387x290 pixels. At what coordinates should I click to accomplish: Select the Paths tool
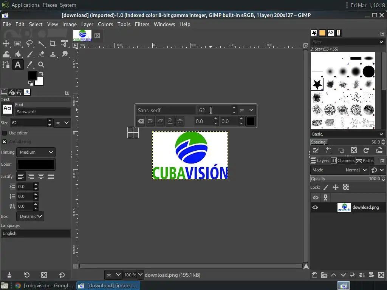click(x=6, y=65)
